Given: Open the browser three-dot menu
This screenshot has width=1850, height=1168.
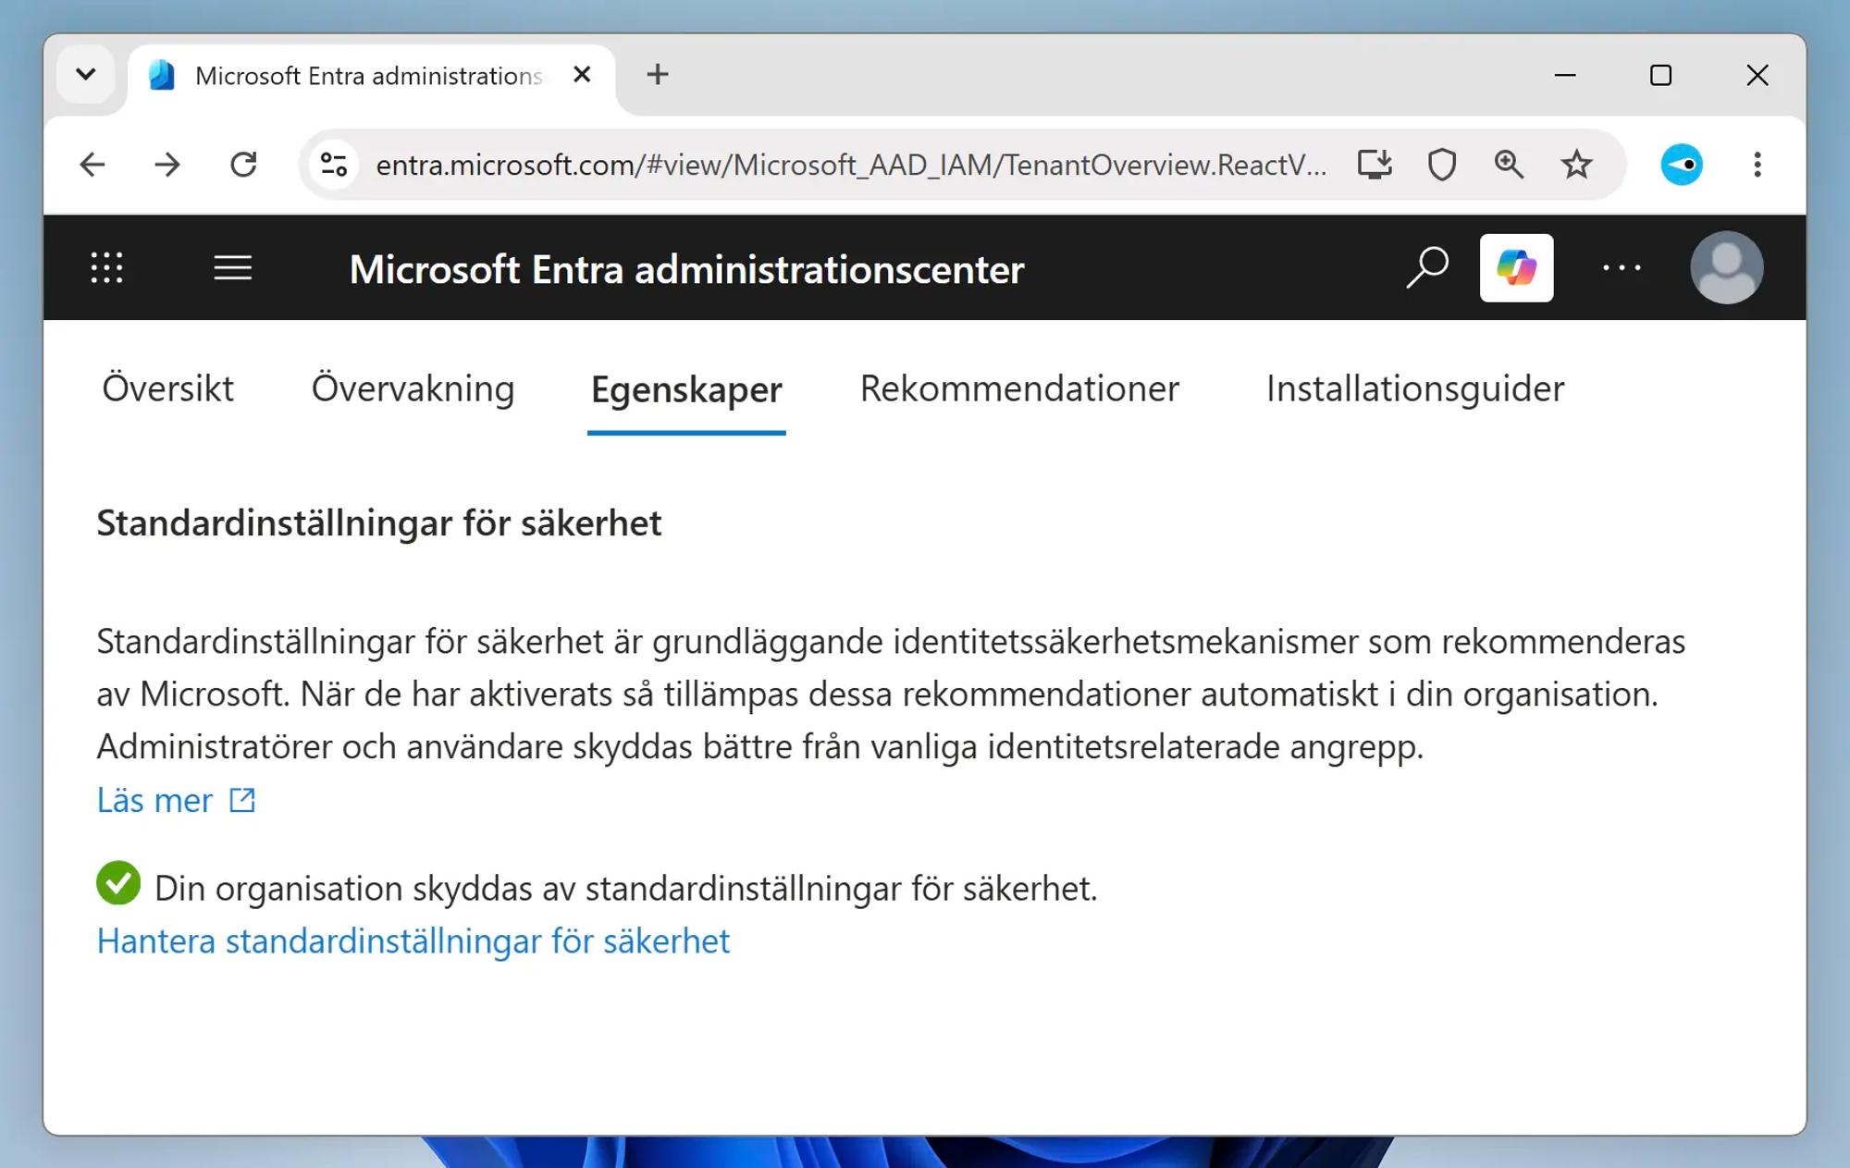Looking at the screenshot, I should pos(1757,165).
